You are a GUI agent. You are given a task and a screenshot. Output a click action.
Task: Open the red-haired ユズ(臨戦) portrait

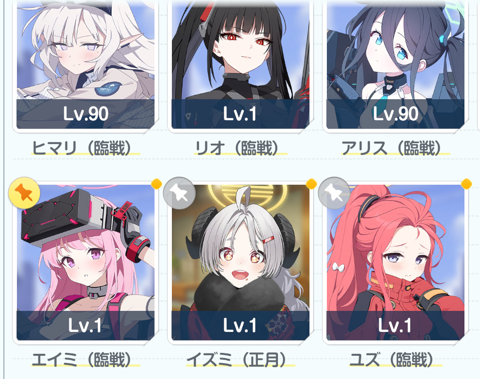(x=395, y=262)
